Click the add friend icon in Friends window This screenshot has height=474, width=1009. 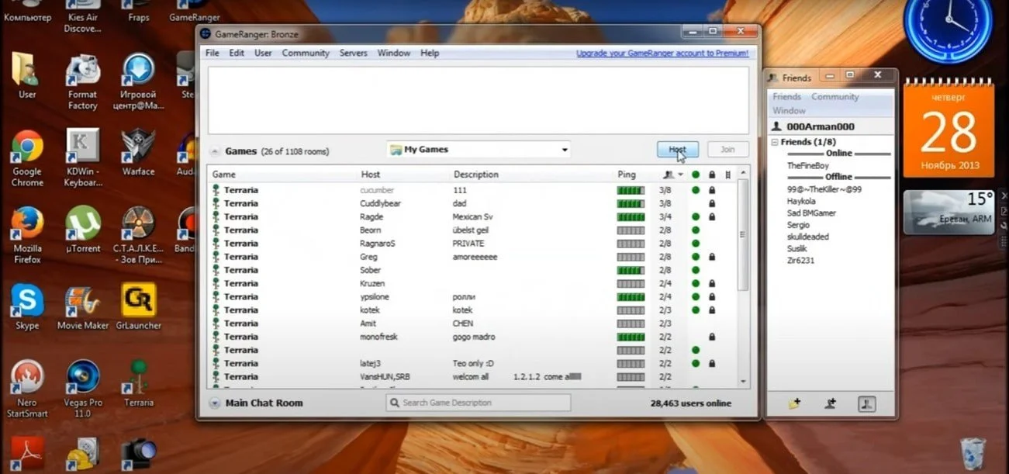click(x=831, y=403)
